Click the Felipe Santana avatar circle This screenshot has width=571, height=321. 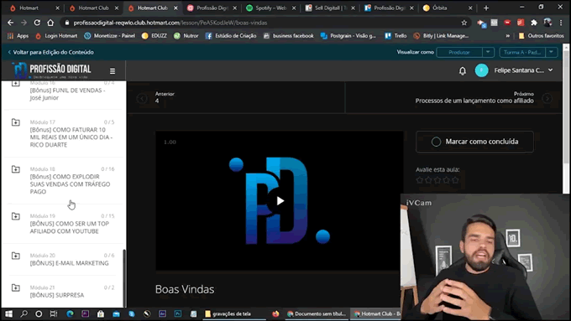pyautogui.click(x=481, y=70)
